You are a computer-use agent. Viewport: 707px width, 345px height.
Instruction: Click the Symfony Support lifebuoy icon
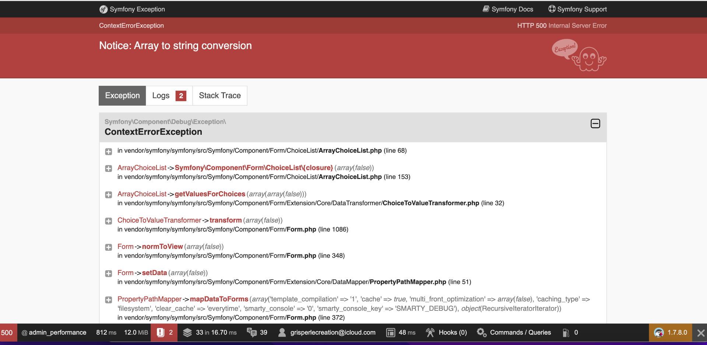[x=552, y=9]
